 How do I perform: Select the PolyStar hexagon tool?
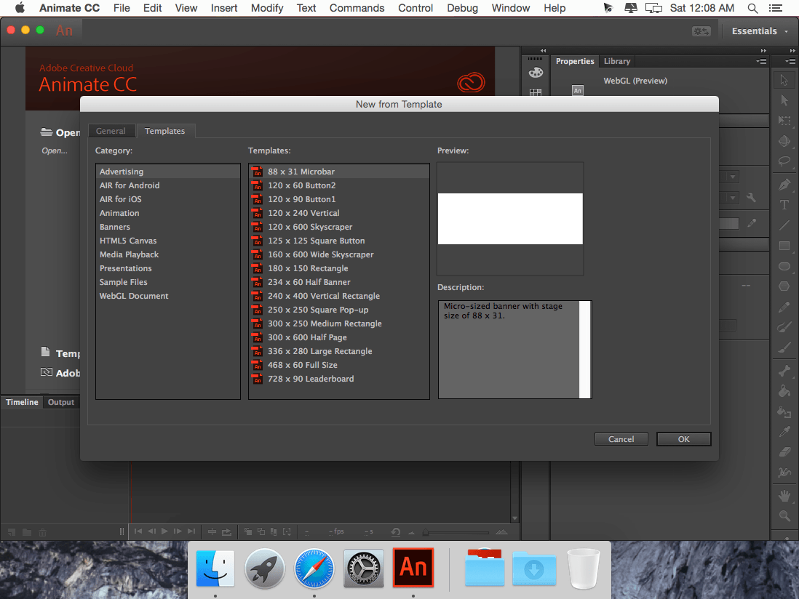click(784, 286)
